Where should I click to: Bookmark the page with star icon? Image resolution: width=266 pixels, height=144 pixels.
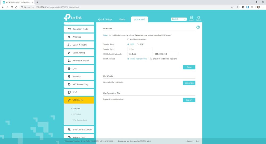pos(237,7)
